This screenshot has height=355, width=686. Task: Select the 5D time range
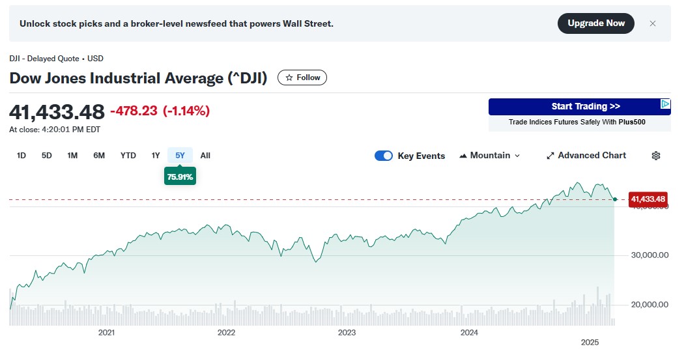[47, 155]
